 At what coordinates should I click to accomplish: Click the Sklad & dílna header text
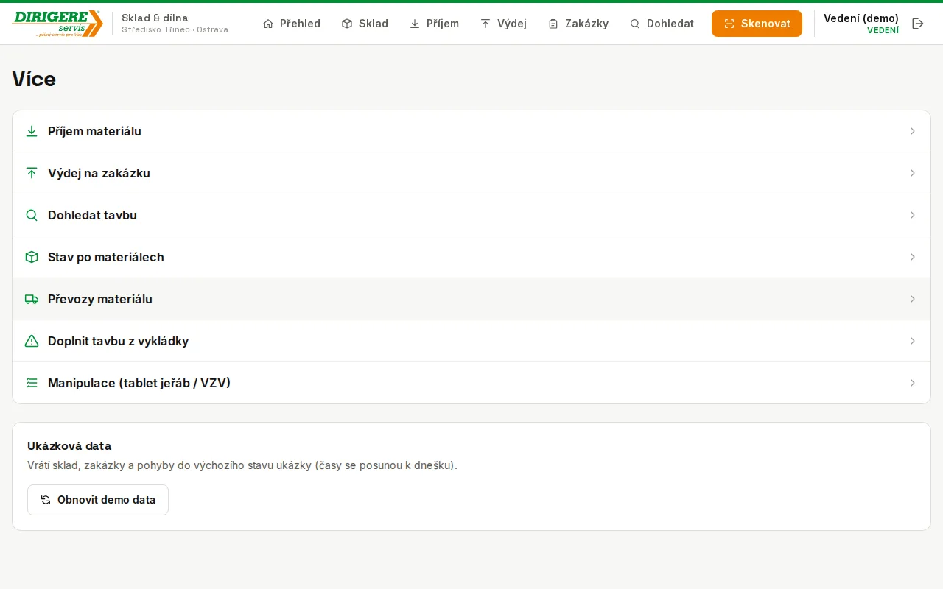pos(155,18)
